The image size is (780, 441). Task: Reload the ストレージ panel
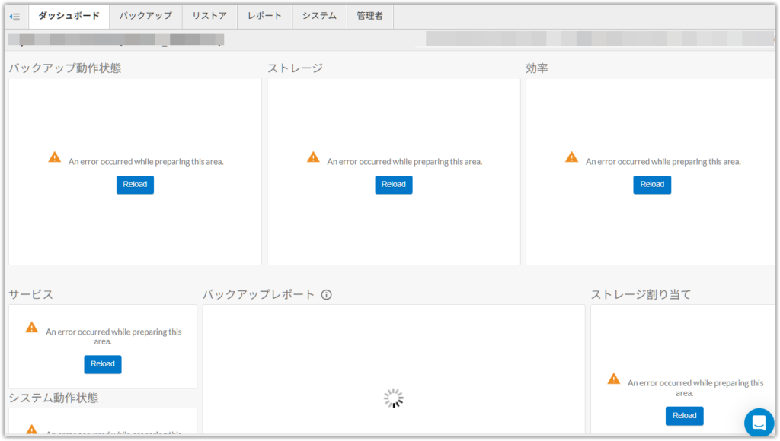pos(393,184)
